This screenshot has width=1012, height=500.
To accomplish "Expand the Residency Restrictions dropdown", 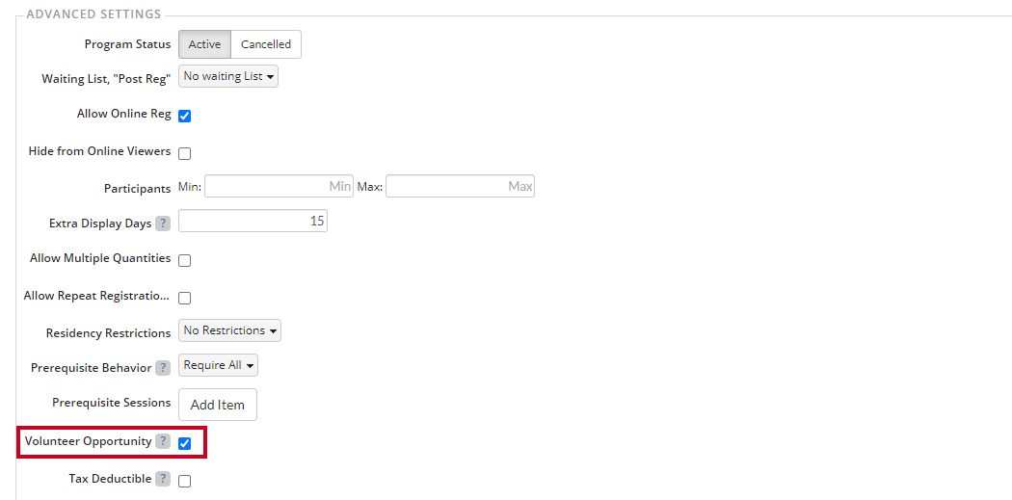I will (x=229, y=330).
